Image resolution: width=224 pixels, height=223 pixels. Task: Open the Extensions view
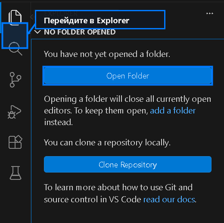tap(16, 142)
